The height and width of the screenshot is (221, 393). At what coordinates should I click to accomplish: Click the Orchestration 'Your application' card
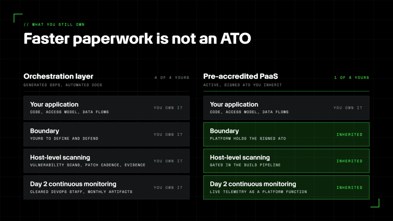tap(107, 108)
